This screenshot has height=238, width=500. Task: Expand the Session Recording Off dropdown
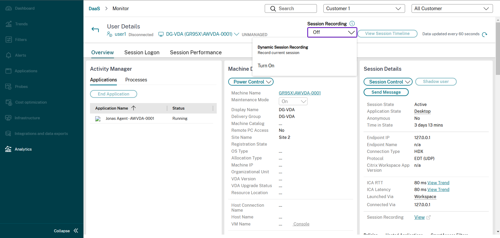pos(332,32)
